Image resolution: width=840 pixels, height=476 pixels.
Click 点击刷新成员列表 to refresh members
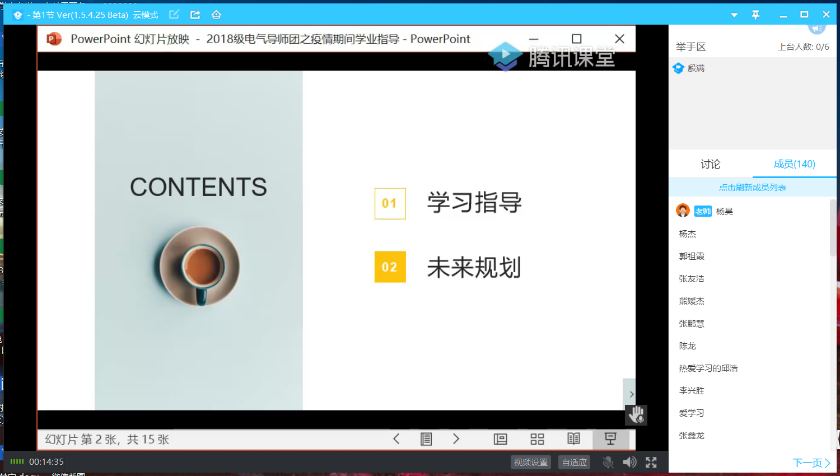point(752,188)
